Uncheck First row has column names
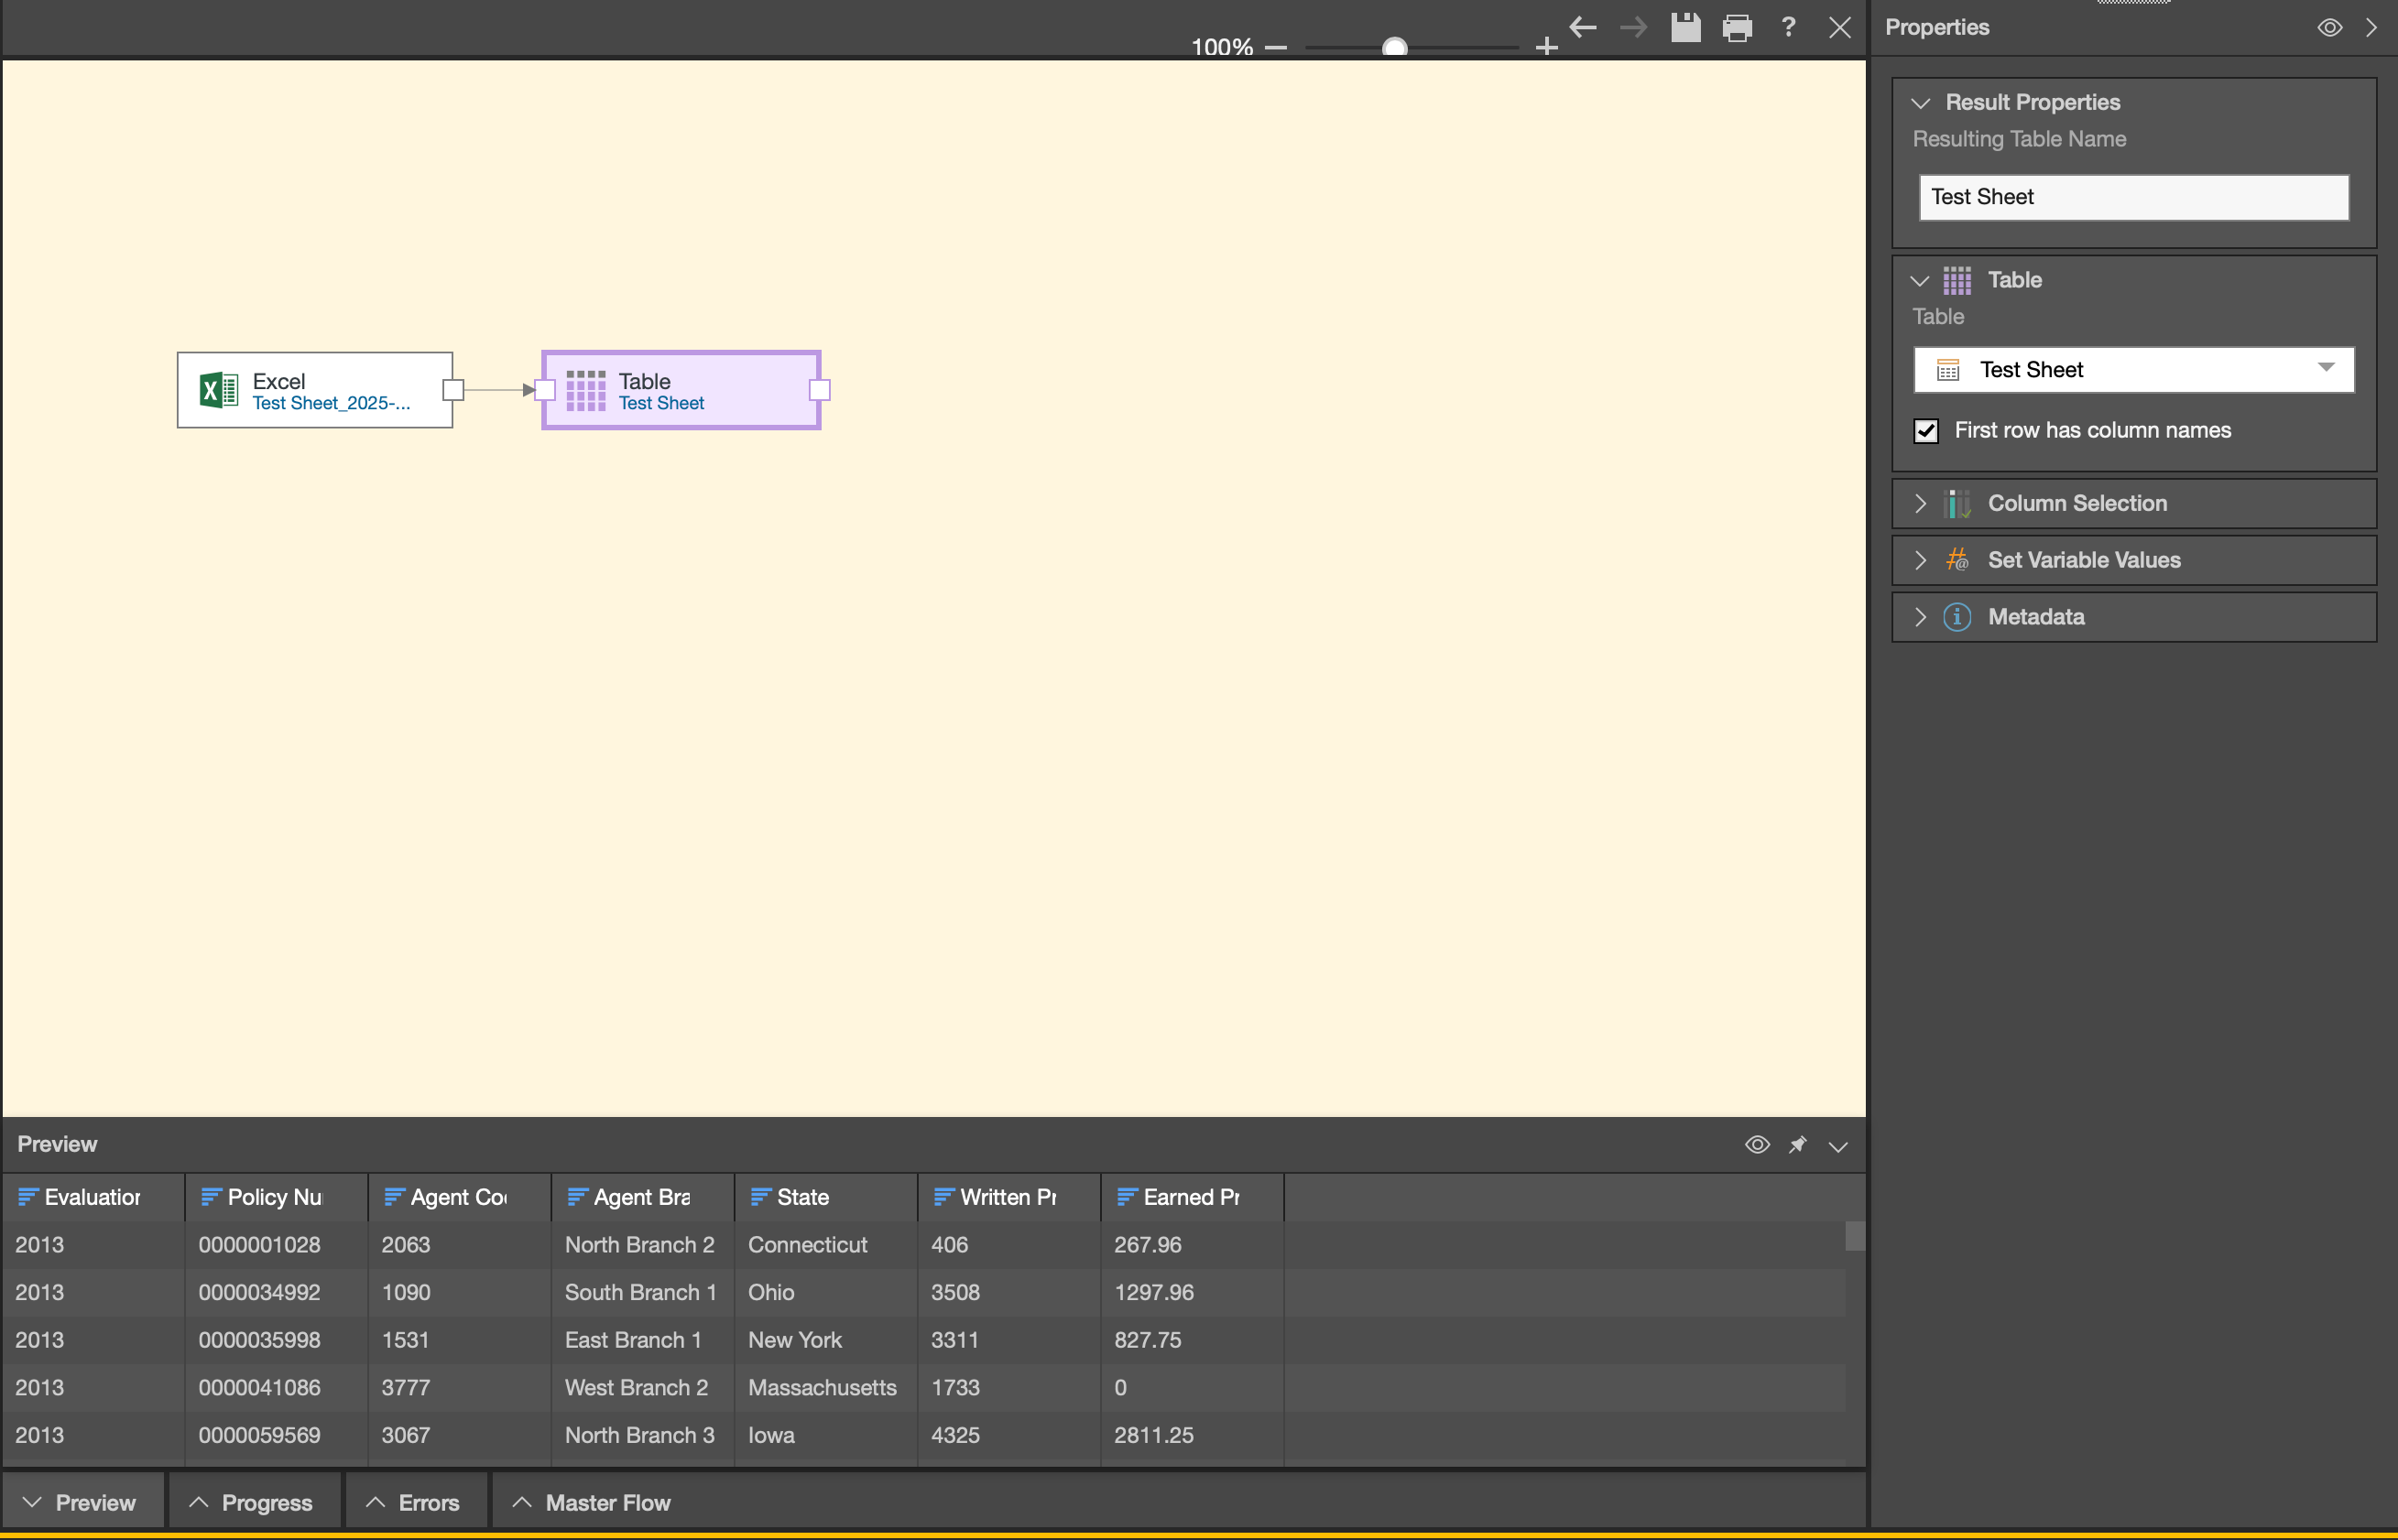Screen dimensions: 2398x1540 [1925, 431]
